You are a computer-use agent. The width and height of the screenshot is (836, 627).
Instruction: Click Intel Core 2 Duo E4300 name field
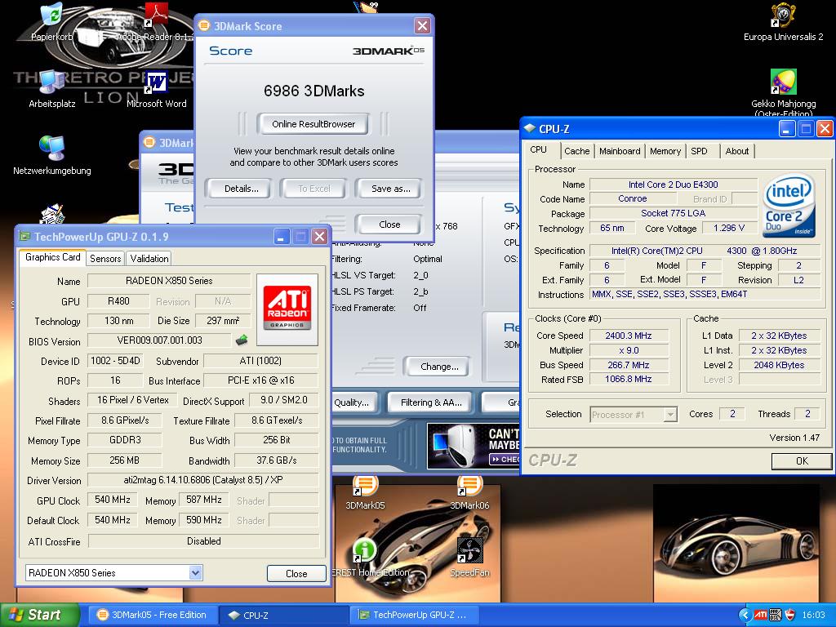pyautogui.click(x=673, y=185)
